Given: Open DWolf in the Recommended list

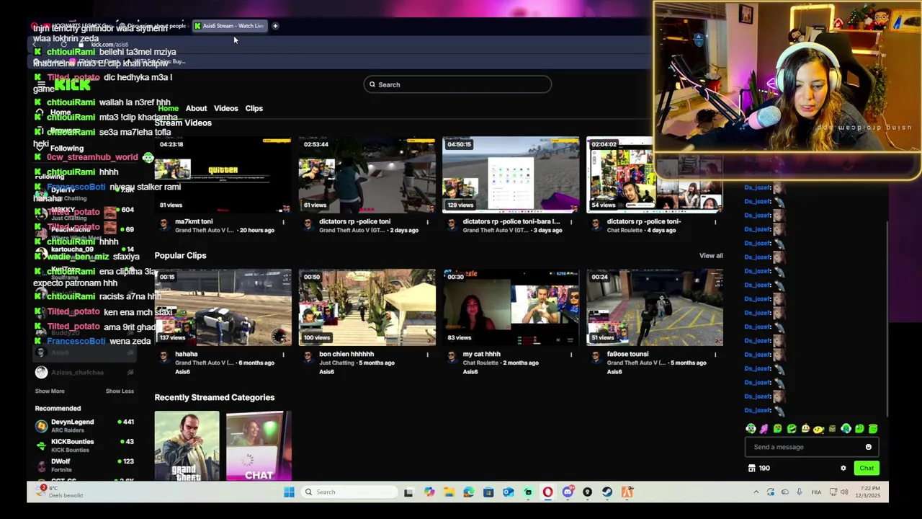Looking at the screenshot, I should [61, 461].
